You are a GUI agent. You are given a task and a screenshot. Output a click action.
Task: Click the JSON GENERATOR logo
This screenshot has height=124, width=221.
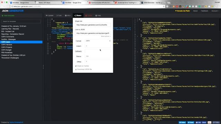pyautogui.click(x=13, y=11)
